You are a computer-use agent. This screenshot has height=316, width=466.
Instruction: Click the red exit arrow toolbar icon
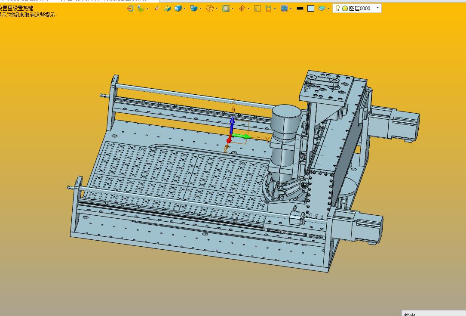pyautogui.click(x=130, y=9)
